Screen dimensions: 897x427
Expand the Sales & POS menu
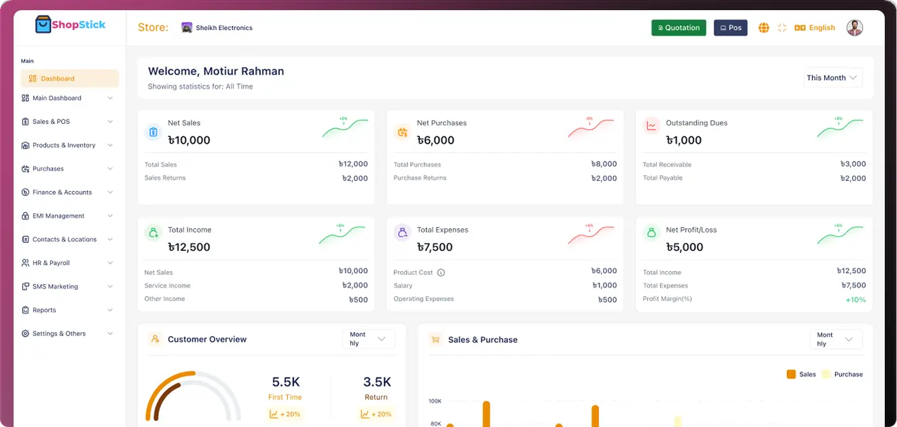(67, 122)
